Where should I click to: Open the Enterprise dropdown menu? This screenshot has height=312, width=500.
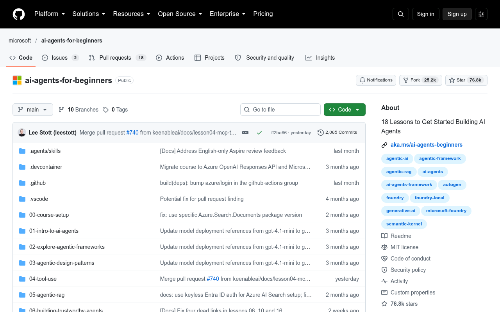coord(227,14)
